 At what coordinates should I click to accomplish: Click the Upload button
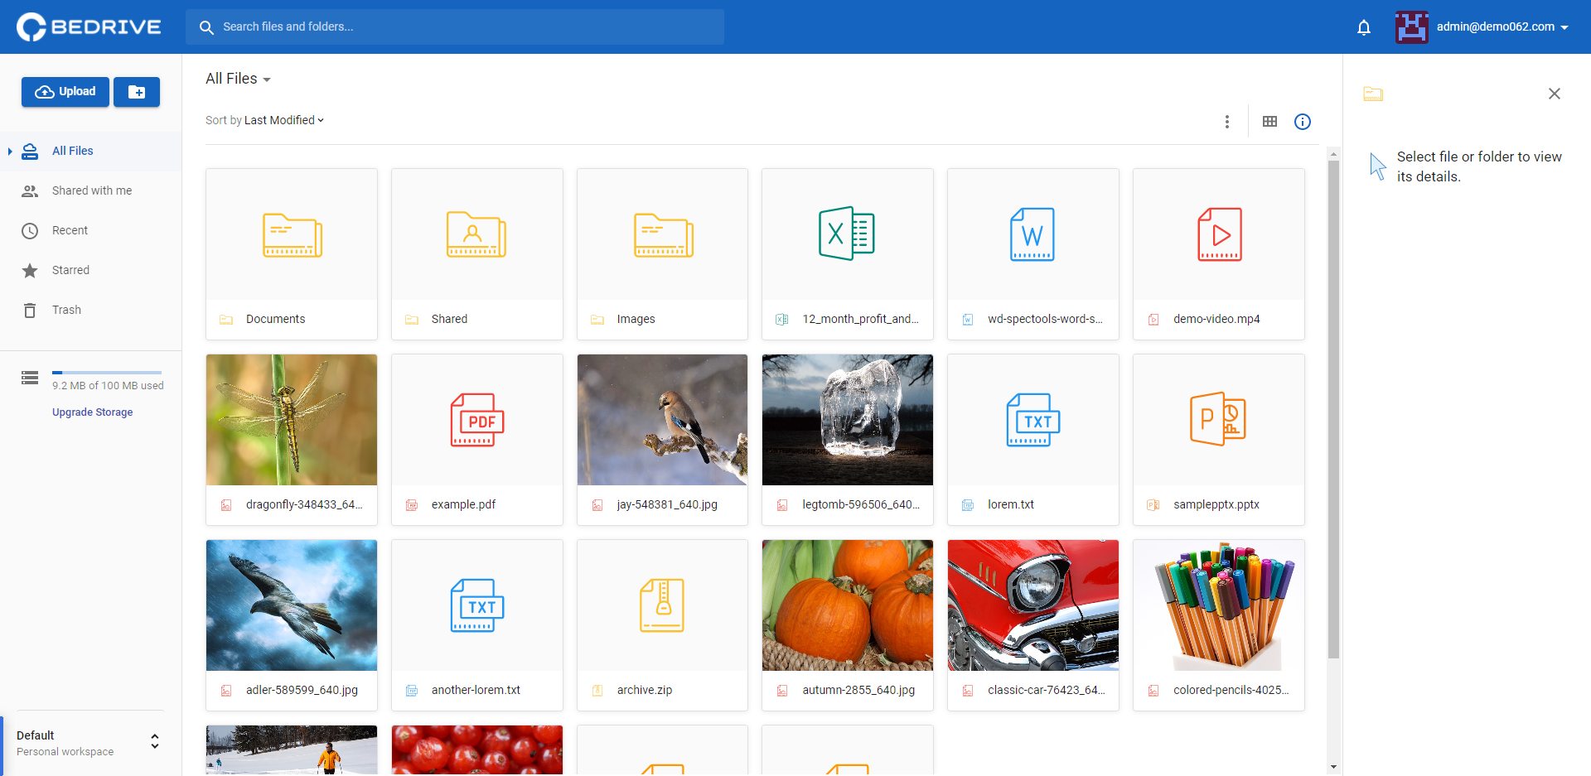(x=65, y=92)
